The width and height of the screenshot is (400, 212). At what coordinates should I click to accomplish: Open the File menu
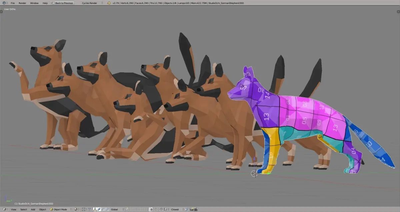coord(13,3)
